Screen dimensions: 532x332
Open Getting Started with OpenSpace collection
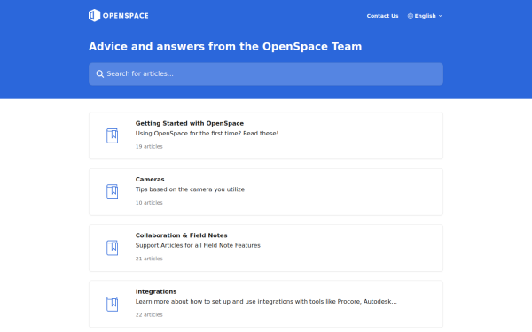tap(266, 135)
